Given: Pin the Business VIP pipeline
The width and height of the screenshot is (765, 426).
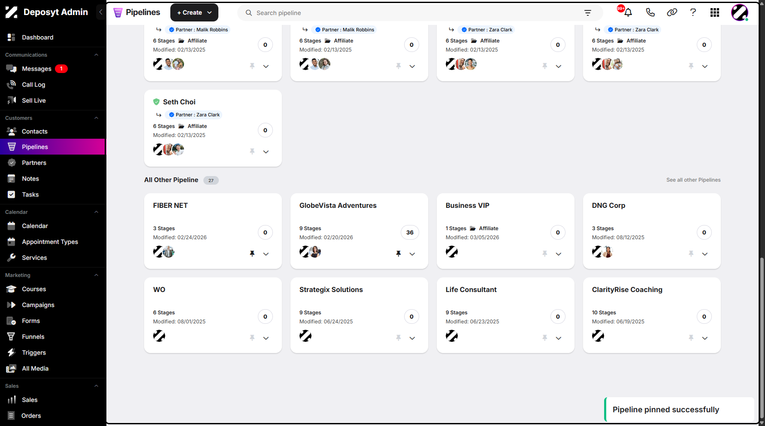Looking at the screenshot, I should click(x=545, y=254).
